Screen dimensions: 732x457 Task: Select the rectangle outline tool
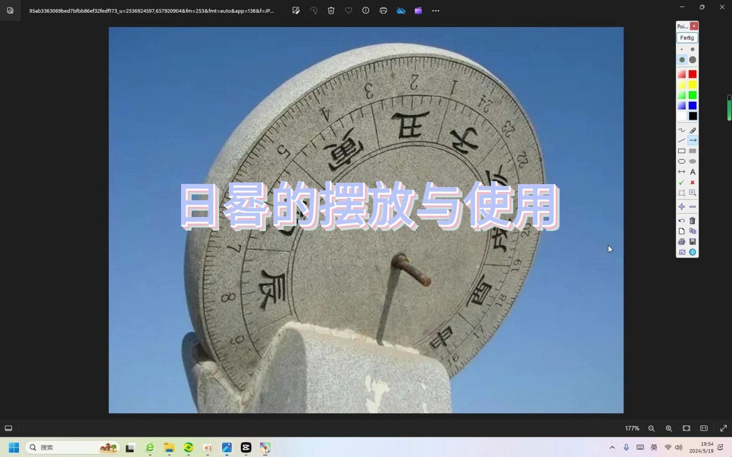pyautogui.click(x=682, y=151)
